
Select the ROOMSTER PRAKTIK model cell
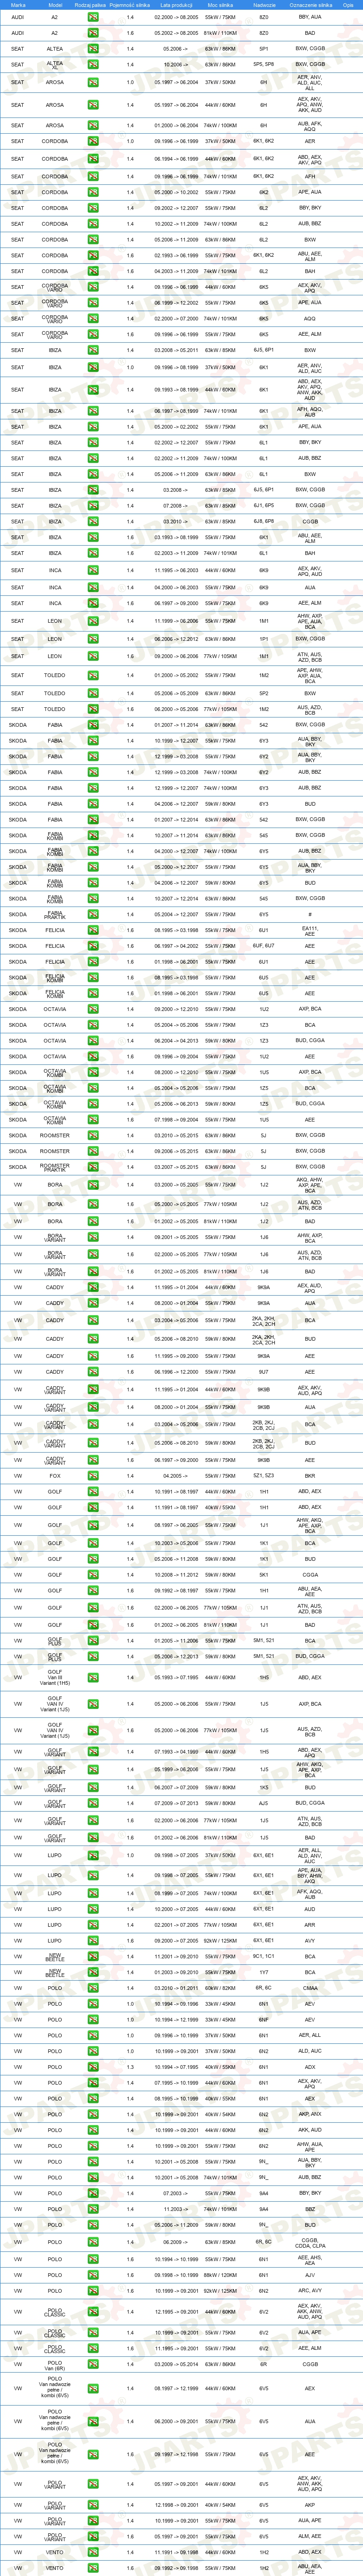[x=54, y=1167]
